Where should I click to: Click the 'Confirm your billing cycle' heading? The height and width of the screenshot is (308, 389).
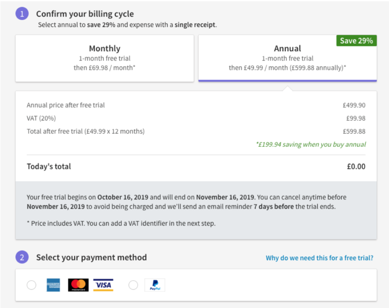pyautogui.click(x=85, y=14)
